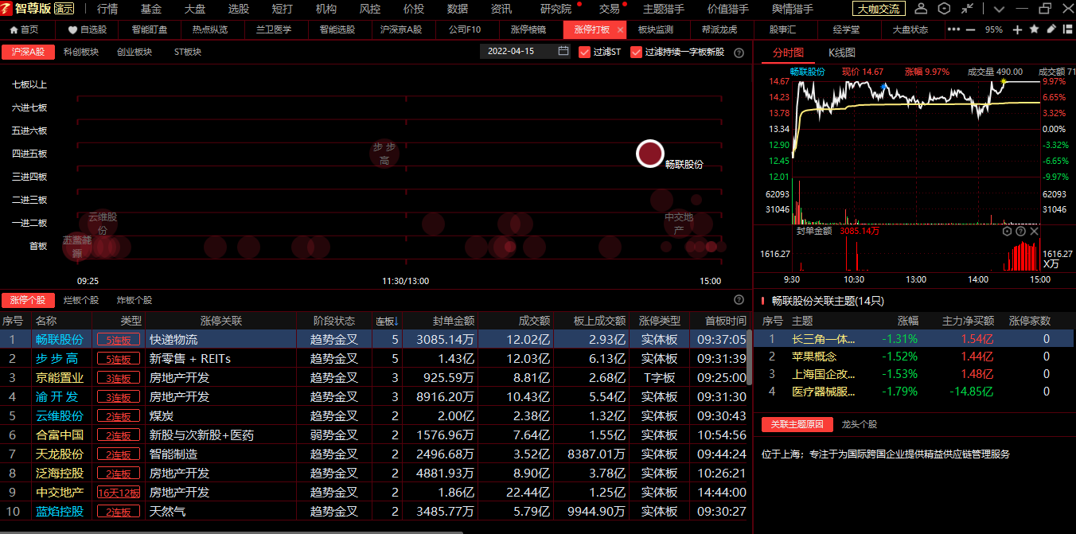1076x534 pixels.
Task: Click the 步步高 bubble in the chart
Action: point(384,153)
